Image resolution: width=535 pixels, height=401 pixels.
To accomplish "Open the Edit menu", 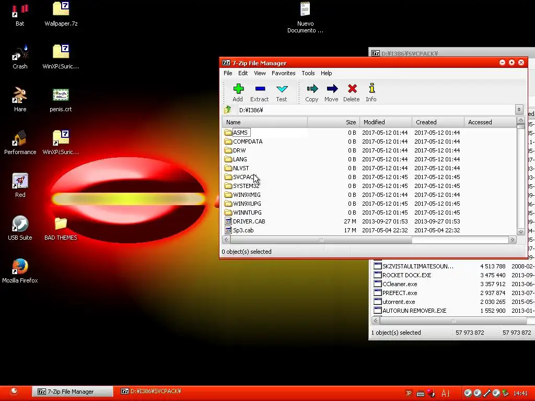I will coord(243,73).
